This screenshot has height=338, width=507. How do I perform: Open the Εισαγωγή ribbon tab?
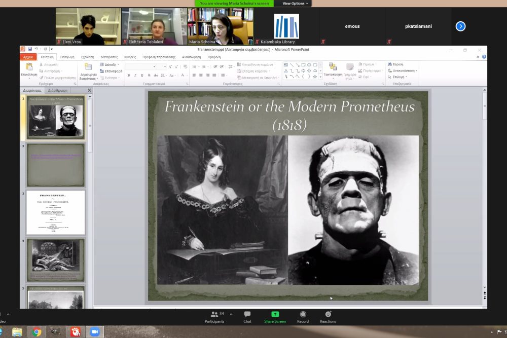tap(68, 57)
